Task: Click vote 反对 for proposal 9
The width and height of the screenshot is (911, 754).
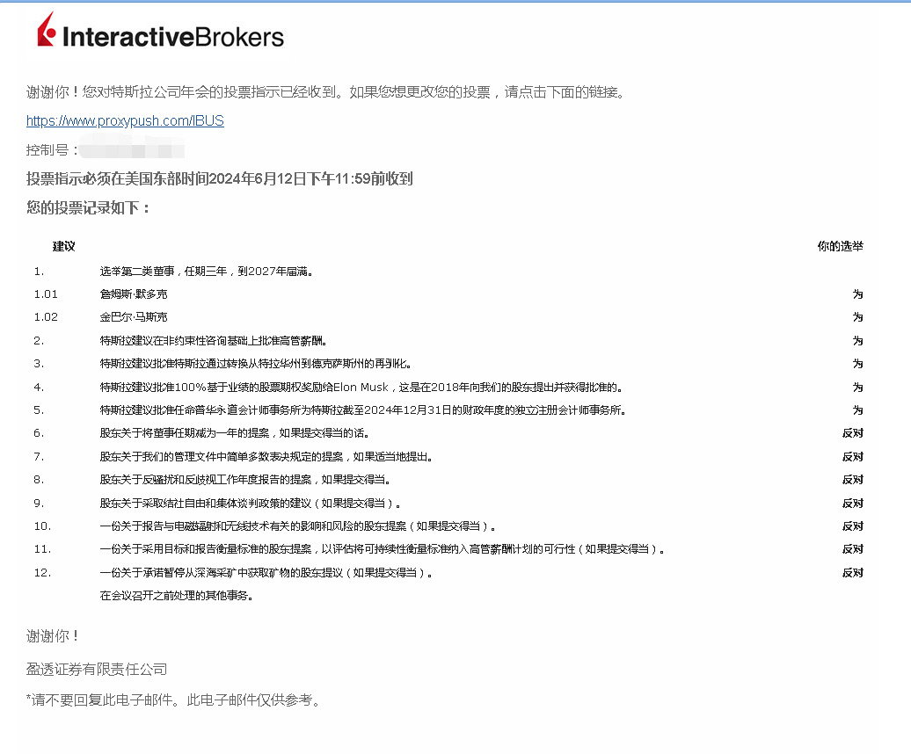Action: tap(853, 504)
